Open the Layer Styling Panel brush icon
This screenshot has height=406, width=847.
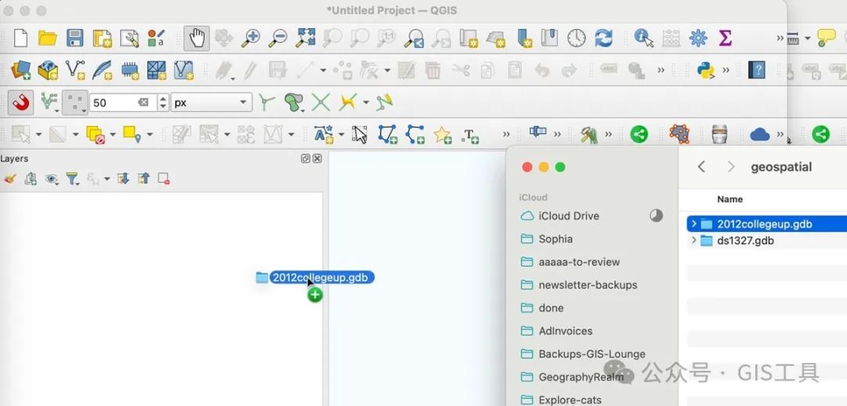[9, 179]
